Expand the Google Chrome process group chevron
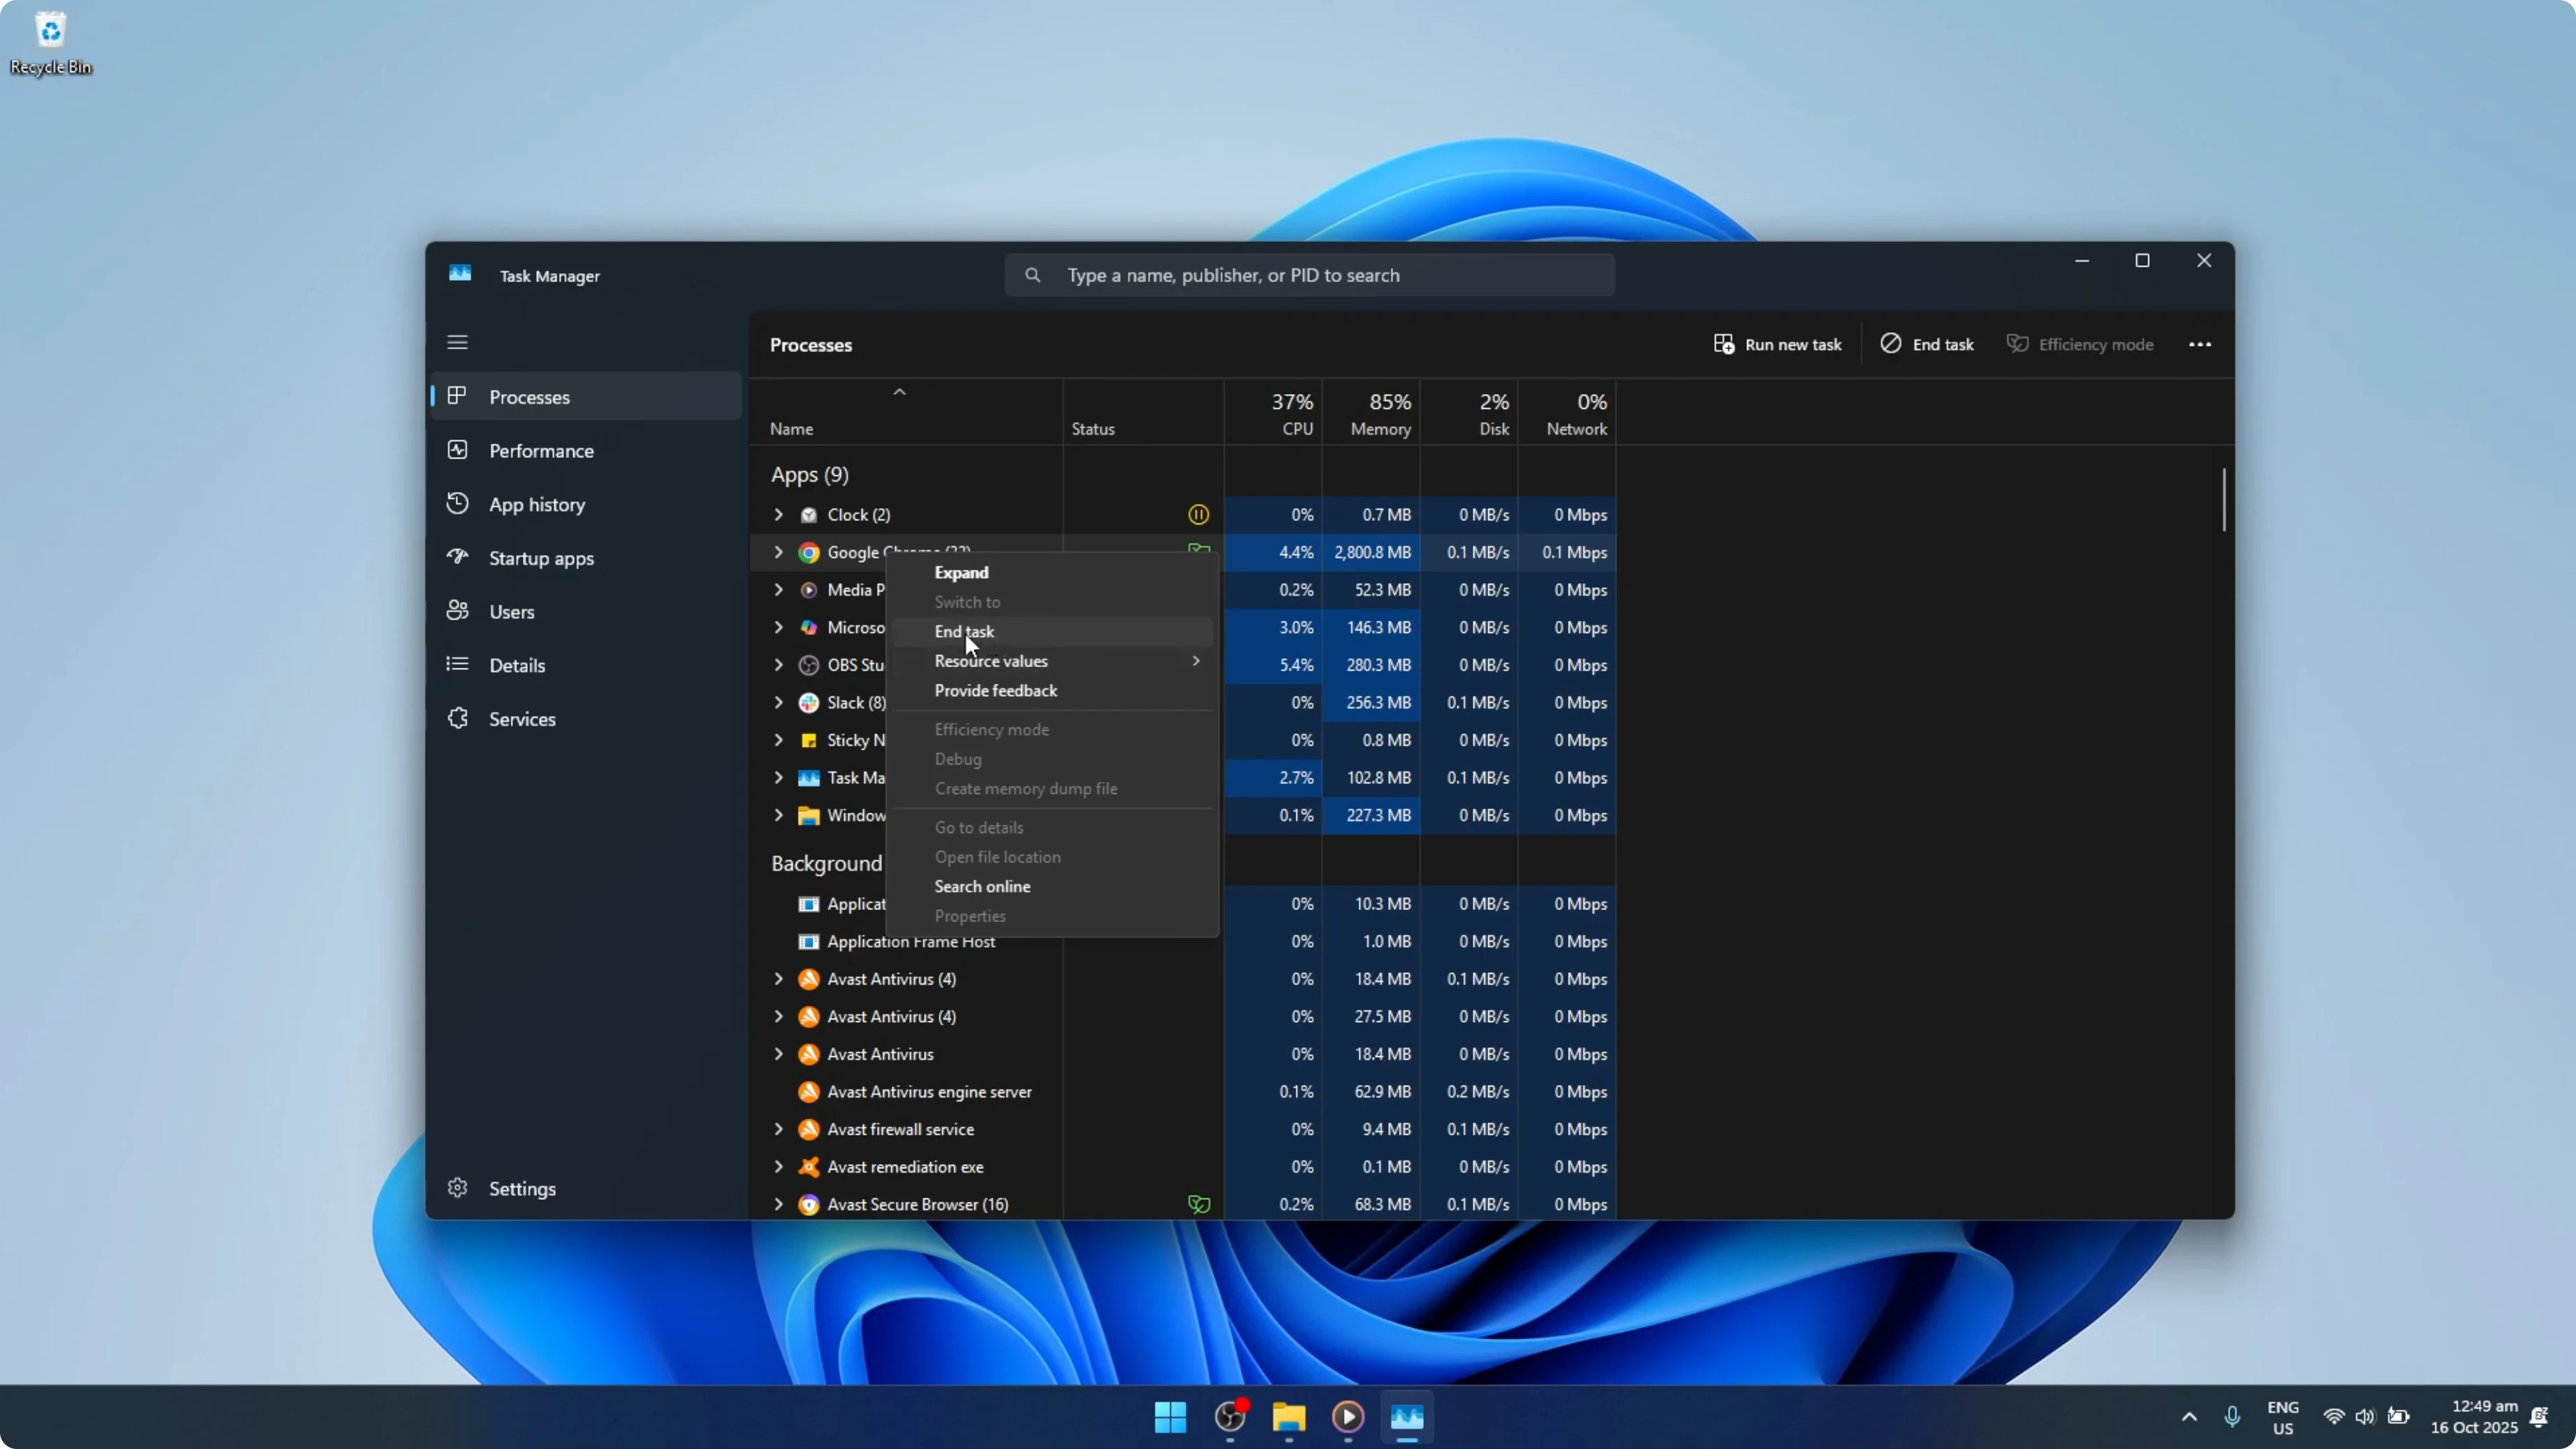 [778, 553]
